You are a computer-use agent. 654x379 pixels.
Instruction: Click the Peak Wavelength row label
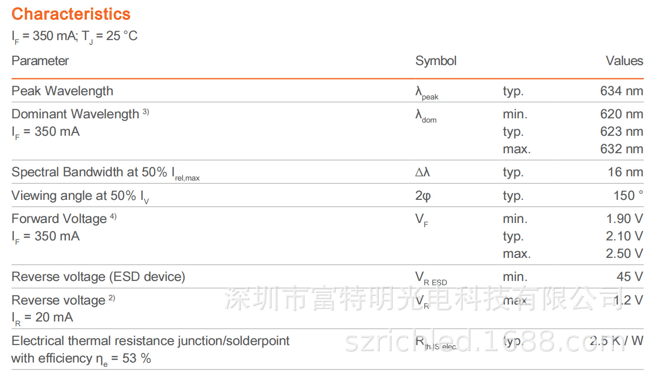(x=62, y=91)
